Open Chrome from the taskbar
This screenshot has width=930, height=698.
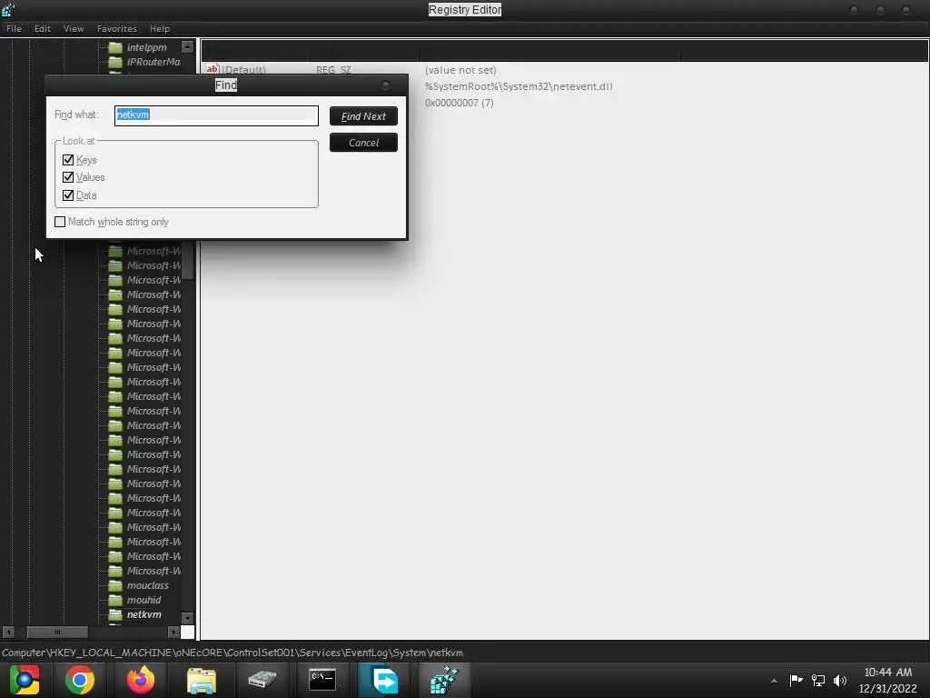coord(80,680)
